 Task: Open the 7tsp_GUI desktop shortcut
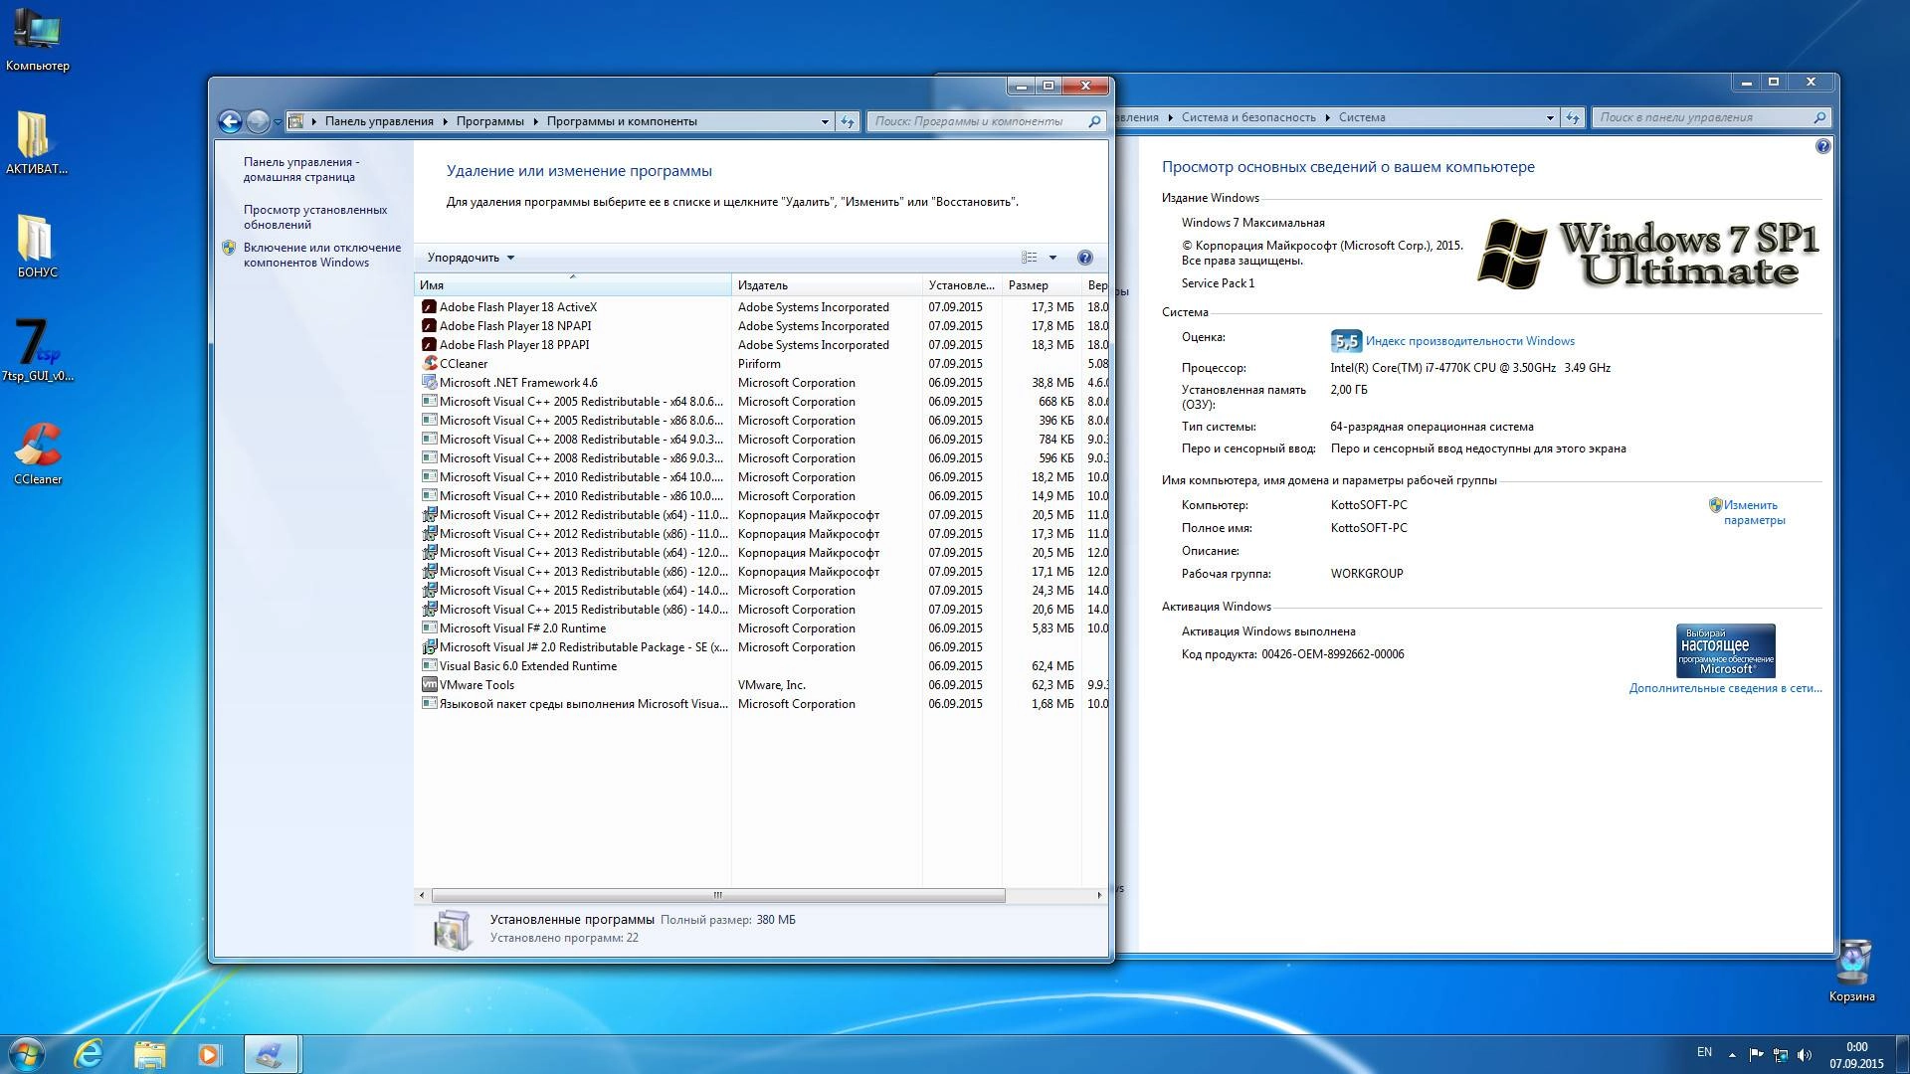[x=37, y=349]
